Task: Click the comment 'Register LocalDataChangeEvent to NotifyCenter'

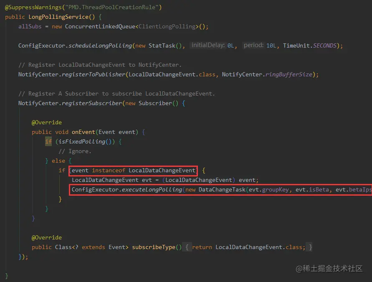Action: [x=100, y=65]
